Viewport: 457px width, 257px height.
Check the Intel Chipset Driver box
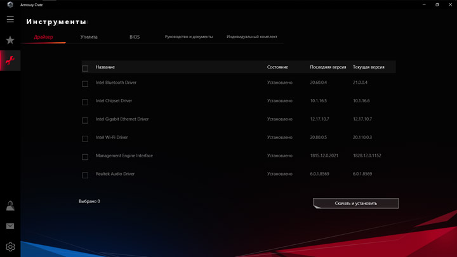[85, 102]
